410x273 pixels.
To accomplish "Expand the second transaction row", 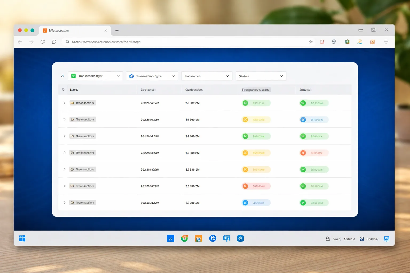I will click(64, 119).
